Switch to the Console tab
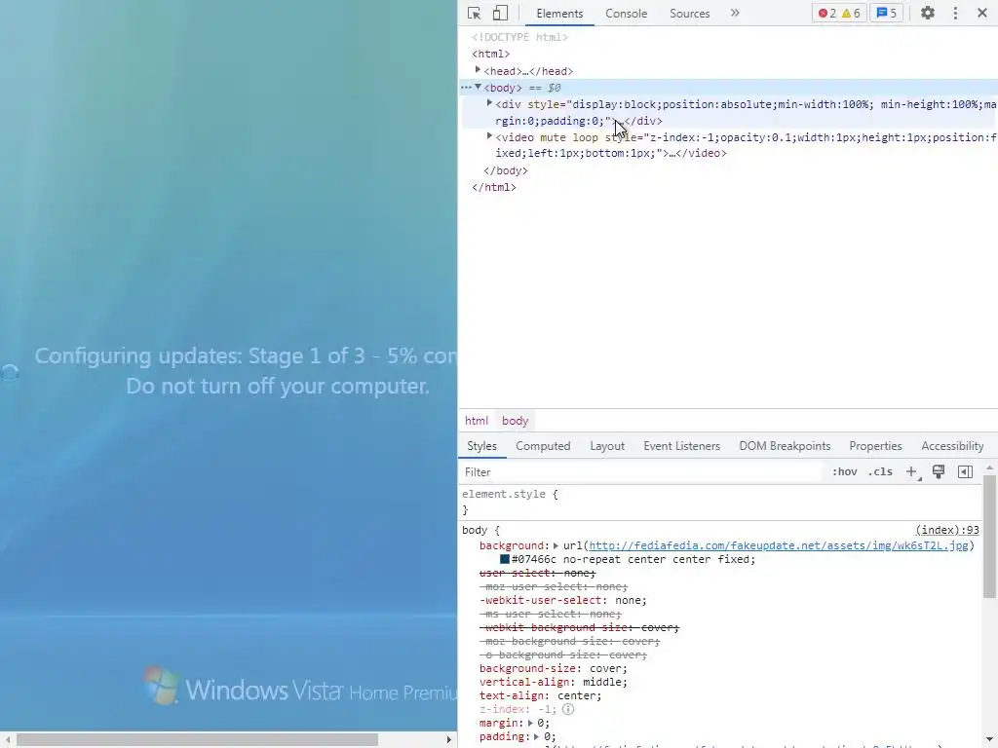This screenshot has width=998, height=748. point(627,14)
